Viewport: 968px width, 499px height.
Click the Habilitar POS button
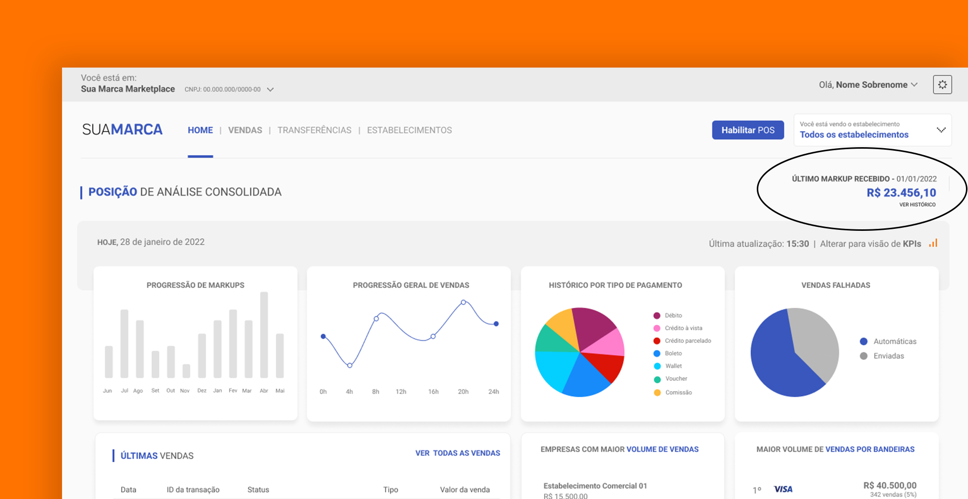tap(748, 130)
